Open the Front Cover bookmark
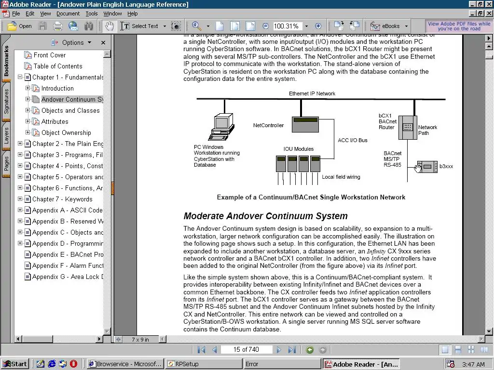Image resolution: width=494 pixels, height=370 pixels. (x=50, y=55)
